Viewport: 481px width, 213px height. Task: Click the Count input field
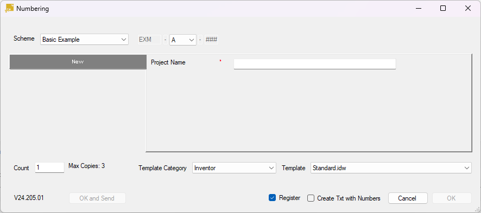50,167
